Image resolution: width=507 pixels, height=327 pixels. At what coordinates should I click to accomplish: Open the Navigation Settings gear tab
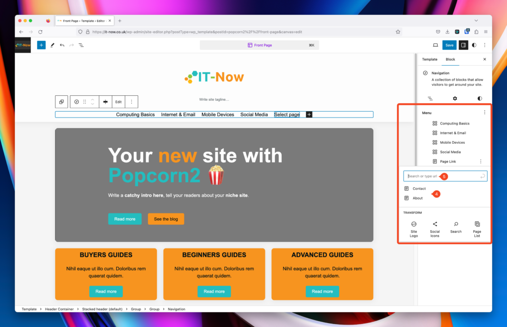pyautogui.click(x=455, y=98)
